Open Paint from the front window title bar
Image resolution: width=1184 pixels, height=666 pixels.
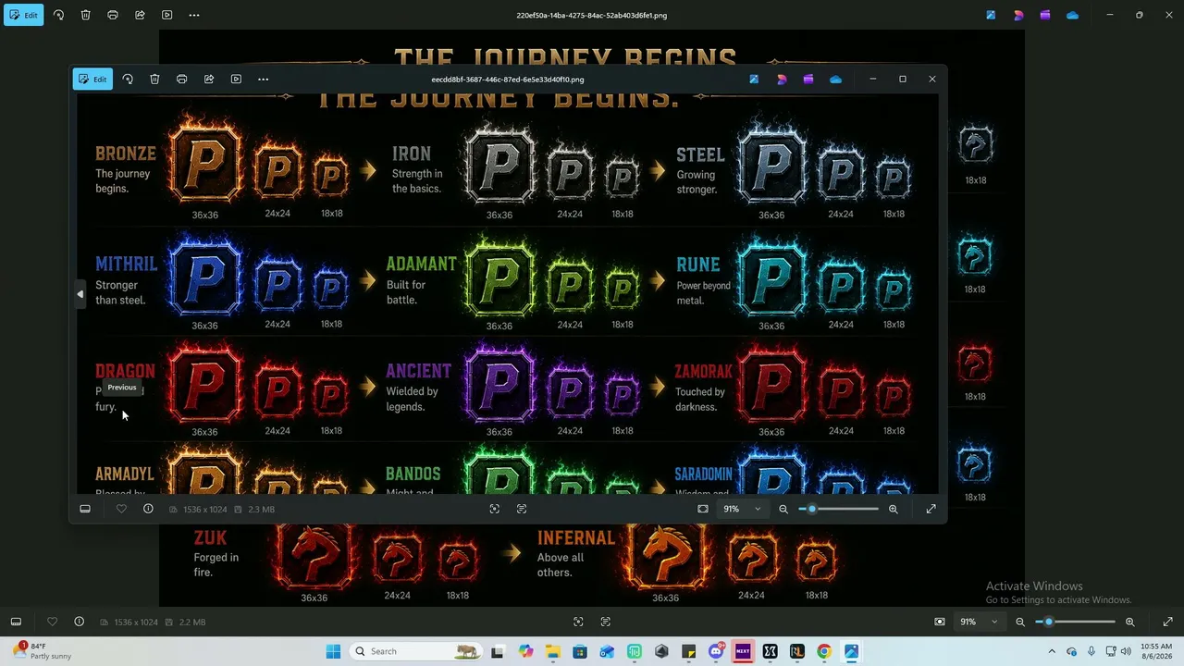754,80
